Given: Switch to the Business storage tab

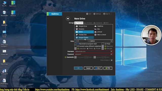Looking at the screenshot, I should [88, 23].
